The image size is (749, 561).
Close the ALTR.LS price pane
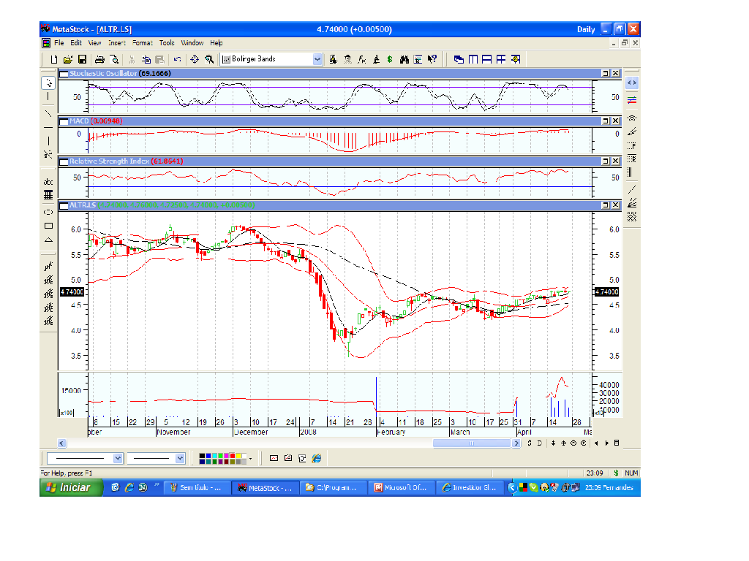click(616, 205)
